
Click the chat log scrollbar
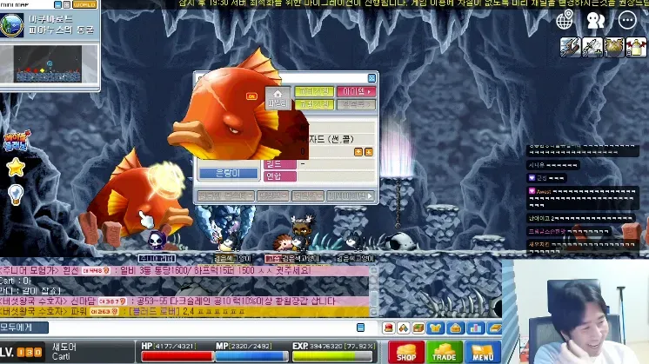373,291
